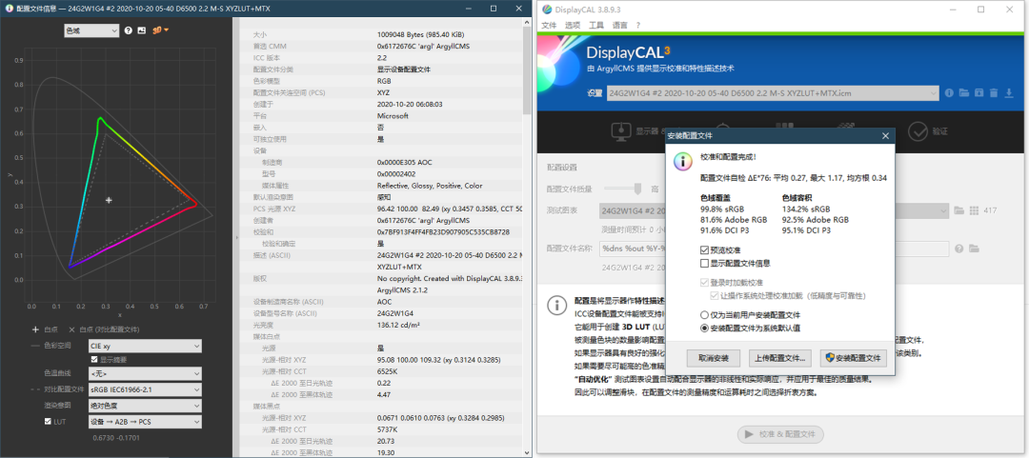The width and height of the screenshot is (1029, 458).
Task: Click the 创建于 date 2020-10-20 06:08:03
Action: (410, 104)
